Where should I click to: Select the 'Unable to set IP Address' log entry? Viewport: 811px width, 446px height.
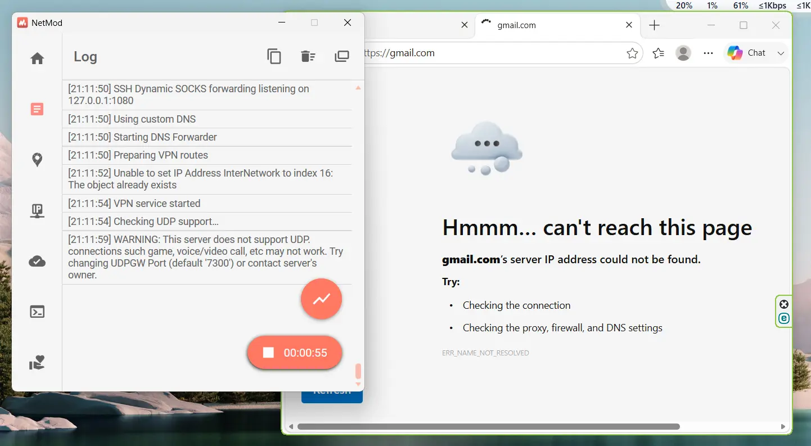coord(207,179)
